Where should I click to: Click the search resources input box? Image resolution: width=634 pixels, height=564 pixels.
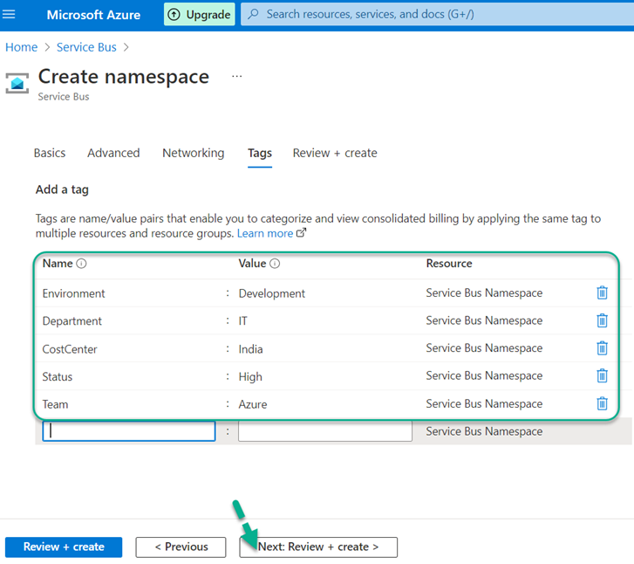(439, 14)
